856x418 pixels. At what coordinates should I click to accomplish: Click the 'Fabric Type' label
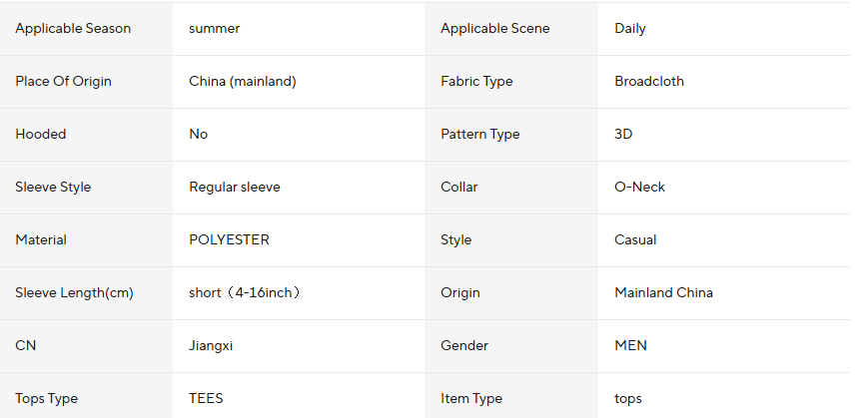(476, 82)
